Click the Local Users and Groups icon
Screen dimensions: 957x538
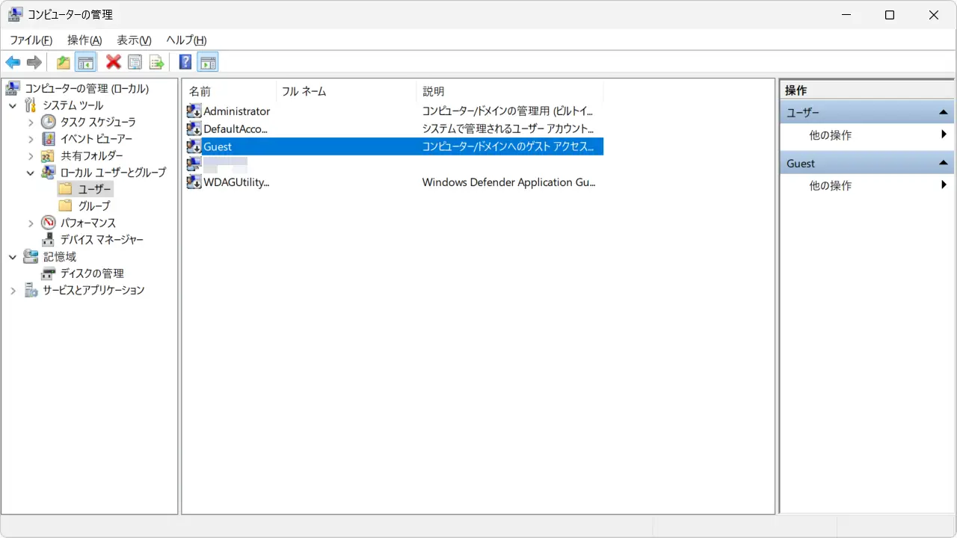click(x=49, y=173)
